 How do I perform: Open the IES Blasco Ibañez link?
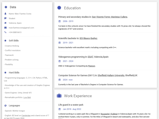(88, 38)
